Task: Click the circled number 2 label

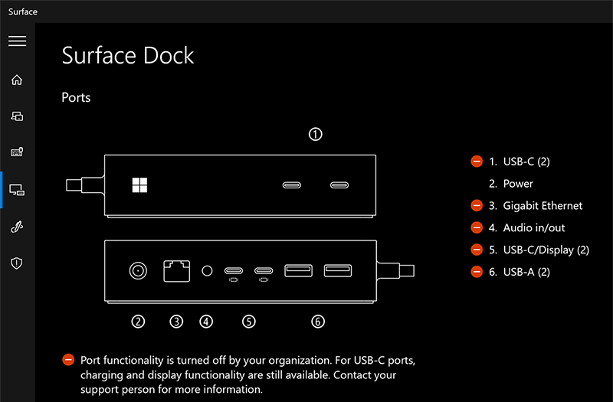Action: pos(138,322)
